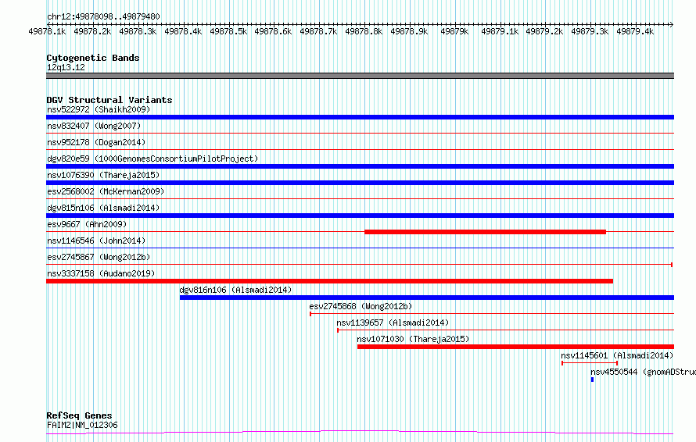Click the 49878.8k ruler tick label
Viewport: 696px width, 442px height.
pyautogui.click(x=364, y=31)
